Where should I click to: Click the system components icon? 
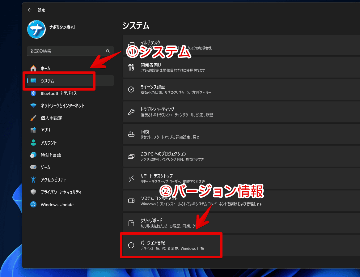point(131,201)
